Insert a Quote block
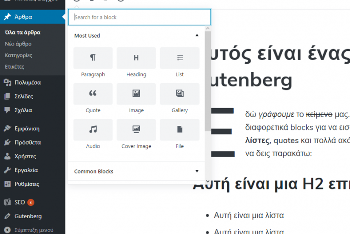 pos(93,99)
